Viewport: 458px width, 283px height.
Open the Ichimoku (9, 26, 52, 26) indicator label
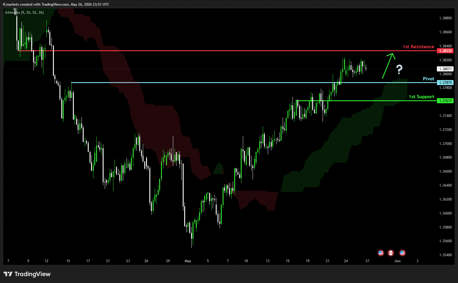pos(24,12)
